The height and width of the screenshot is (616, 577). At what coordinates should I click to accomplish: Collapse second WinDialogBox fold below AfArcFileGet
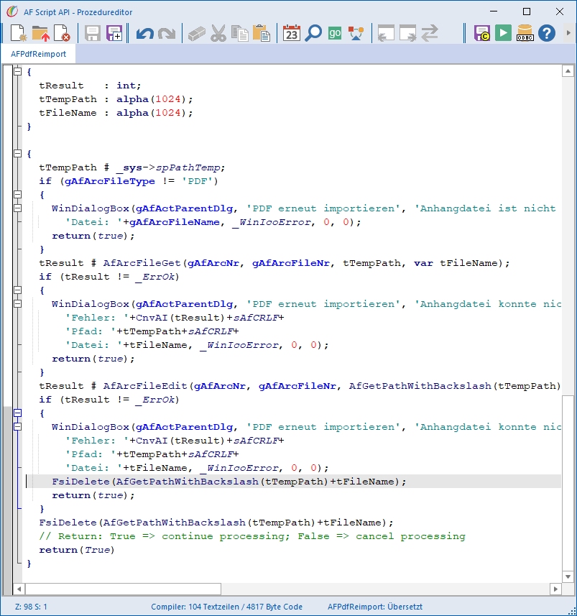[x=17, y=303]
